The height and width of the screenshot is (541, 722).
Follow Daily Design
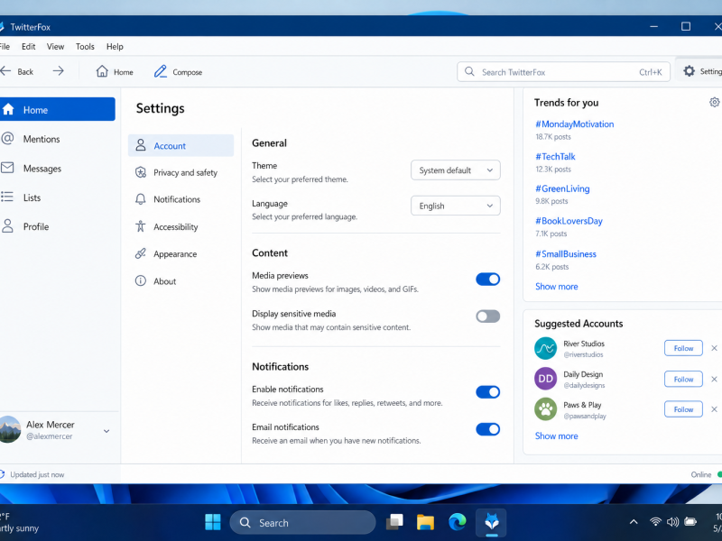point(683,379)
